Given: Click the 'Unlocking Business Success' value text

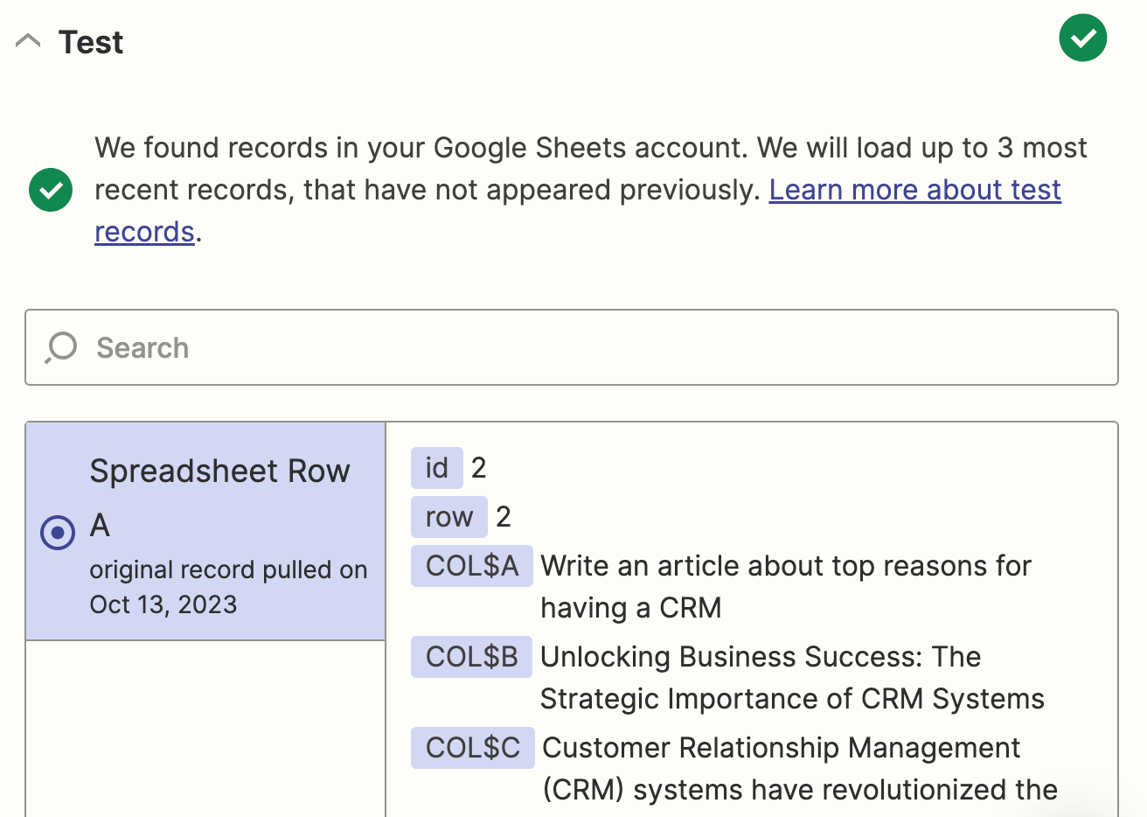Looking at the screenshot, I should click(x=761, y=657).
